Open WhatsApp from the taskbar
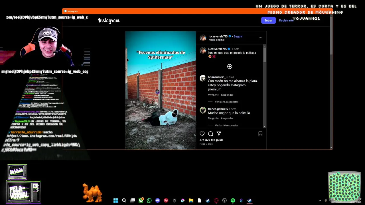Viewport: 365px width, 205px height. 149,200
